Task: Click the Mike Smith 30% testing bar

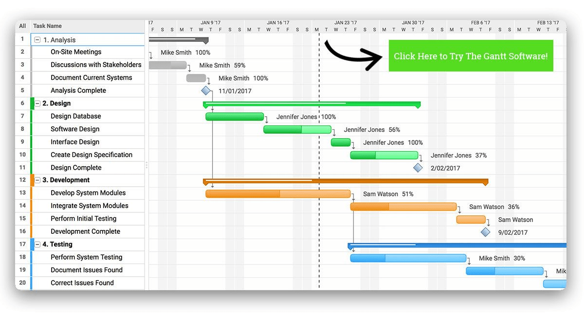Action: pyautogui.click(x=408, y=258)
